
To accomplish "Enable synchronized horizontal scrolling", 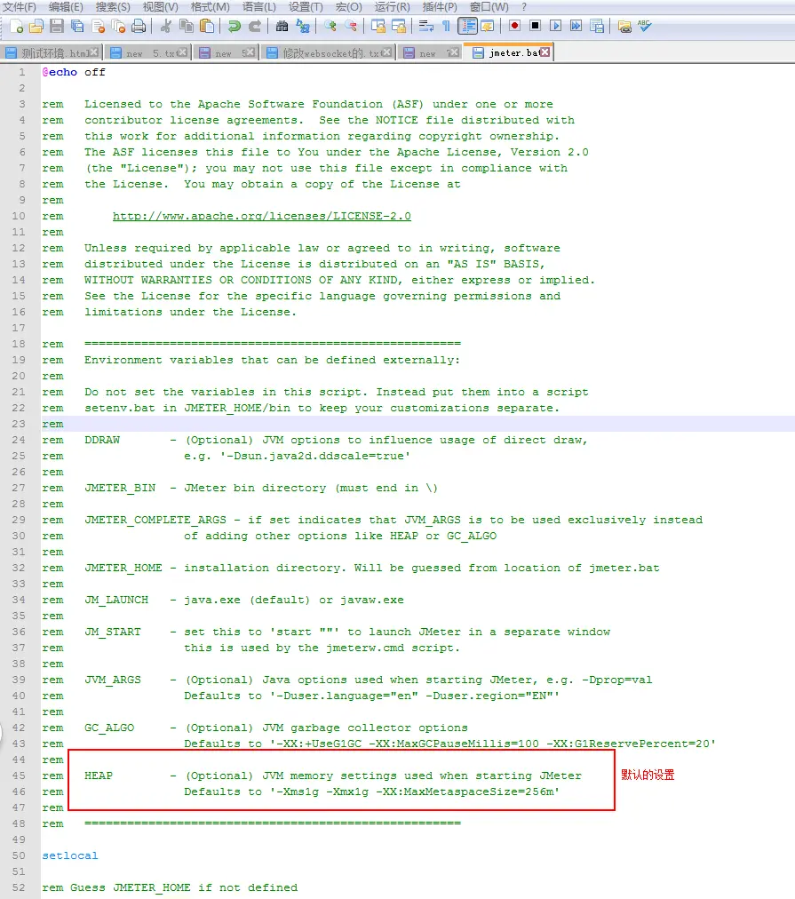I will (398, 27).
